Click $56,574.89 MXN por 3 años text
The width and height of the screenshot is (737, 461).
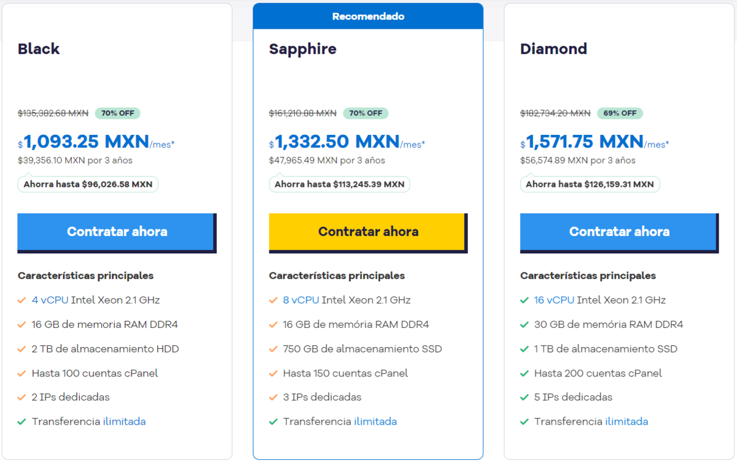578,161
